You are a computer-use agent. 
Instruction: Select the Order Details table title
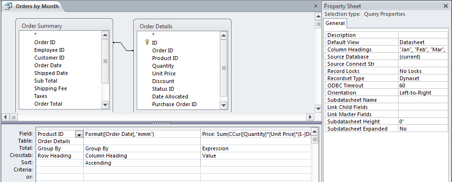tap(156, 26)
